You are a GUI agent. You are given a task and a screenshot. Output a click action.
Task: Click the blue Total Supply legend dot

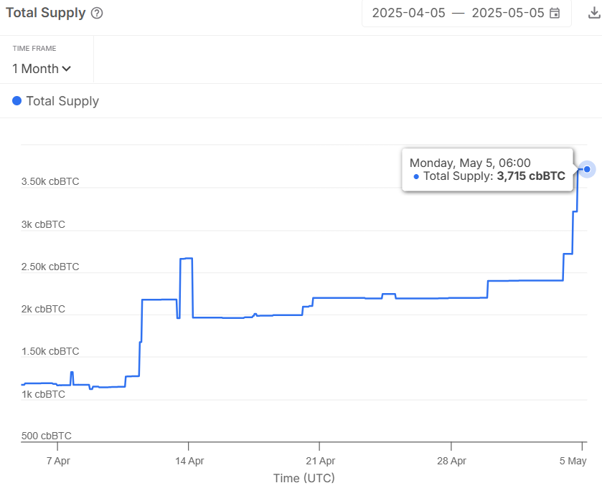pos(17,101)
